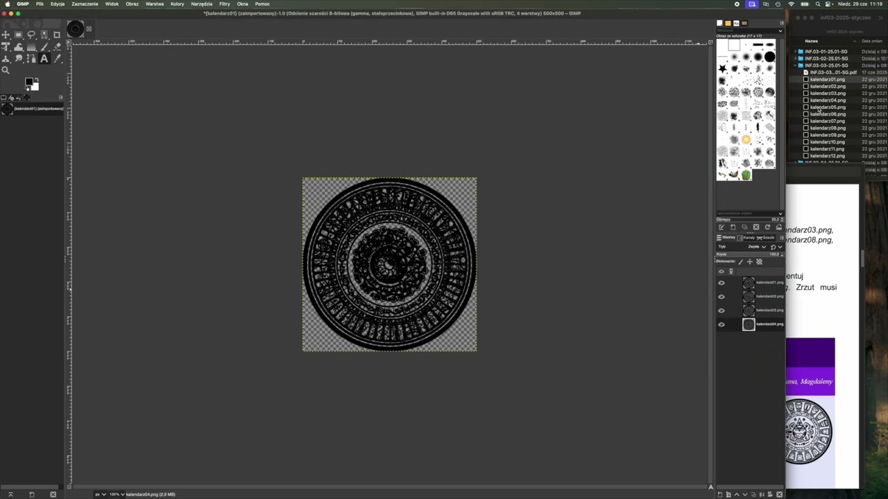Click the foreground color swatch
The image size is (888, 499).
tap(29, 82)
